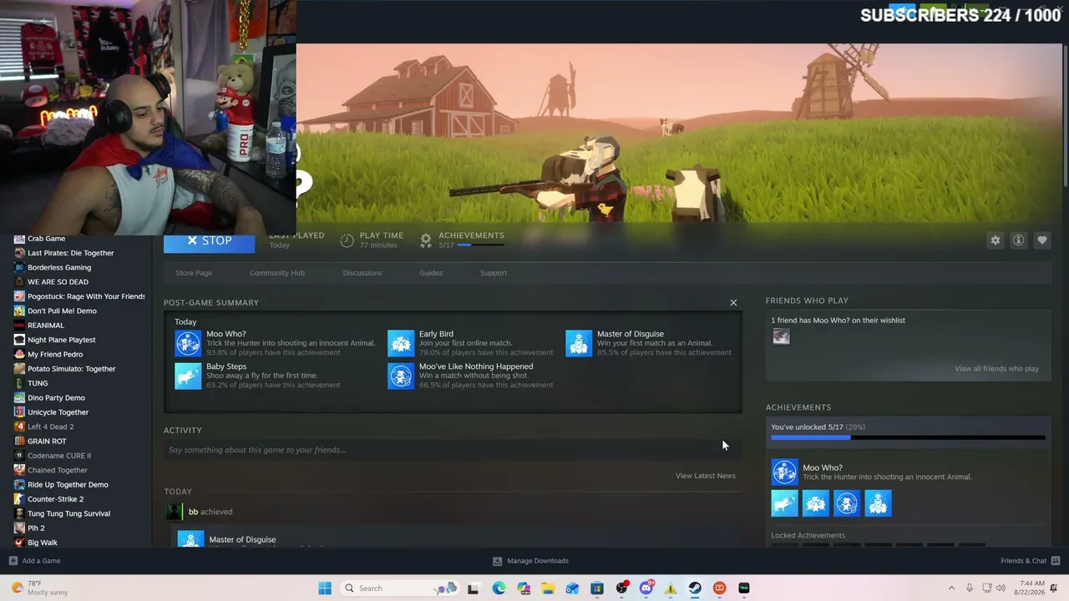Select Early Bird achievement icon
This screenshot has height=601, width=1069.
point(401,343)
